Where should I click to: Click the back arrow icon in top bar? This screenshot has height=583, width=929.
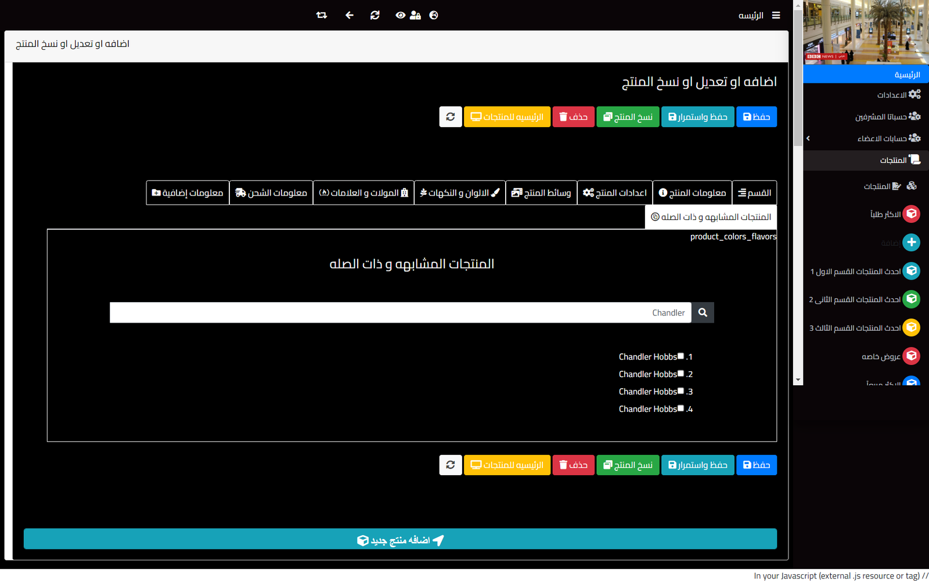pos(349,16)
